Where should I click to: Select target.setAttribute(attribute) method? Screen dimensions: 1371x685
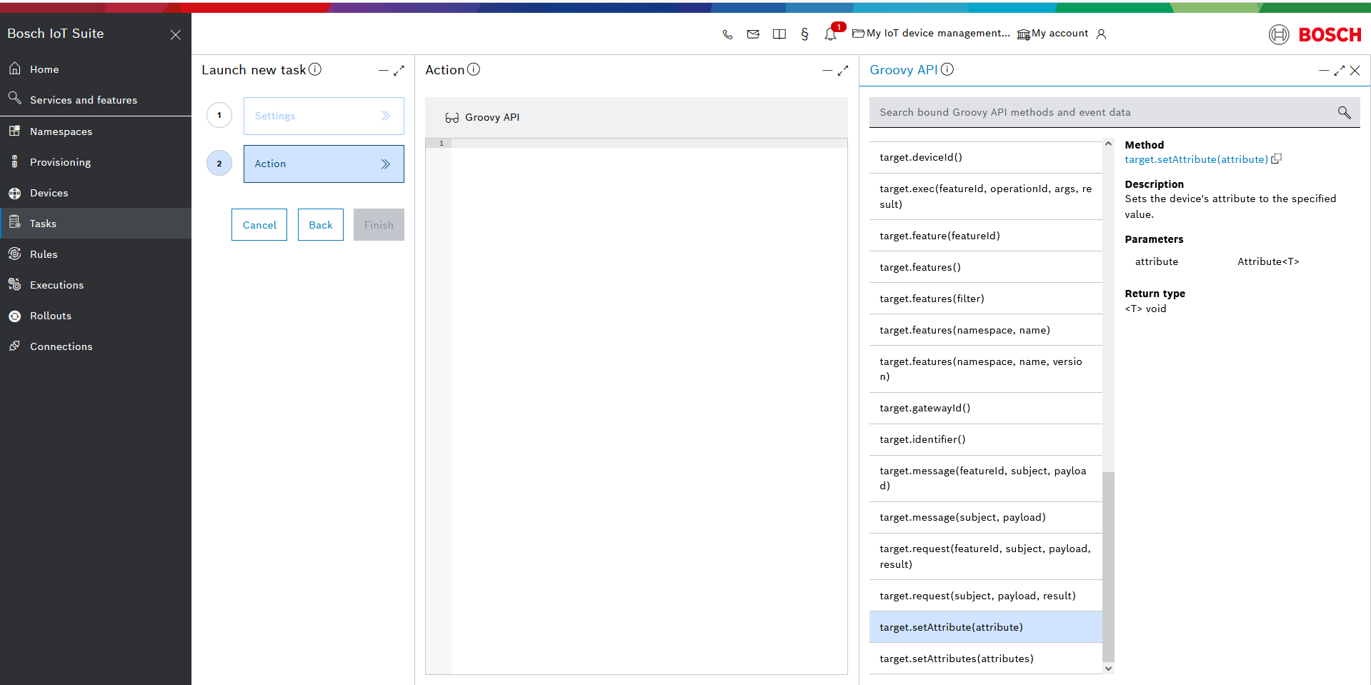click(x=986, y=627)
